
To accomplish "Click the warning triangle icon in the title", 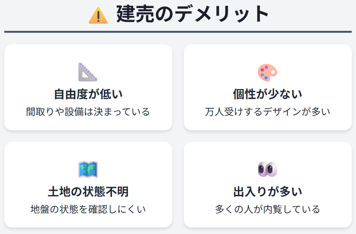I will pos(98,15).
